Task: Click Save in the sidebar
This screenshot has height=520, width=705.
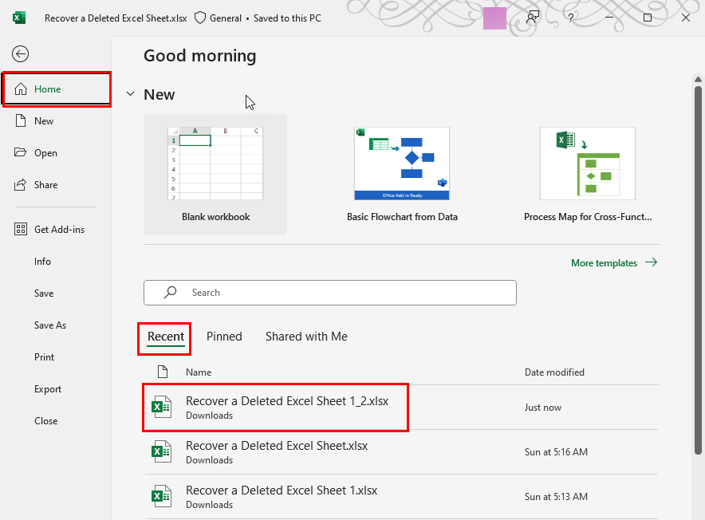Action: (x=44, y=293)
